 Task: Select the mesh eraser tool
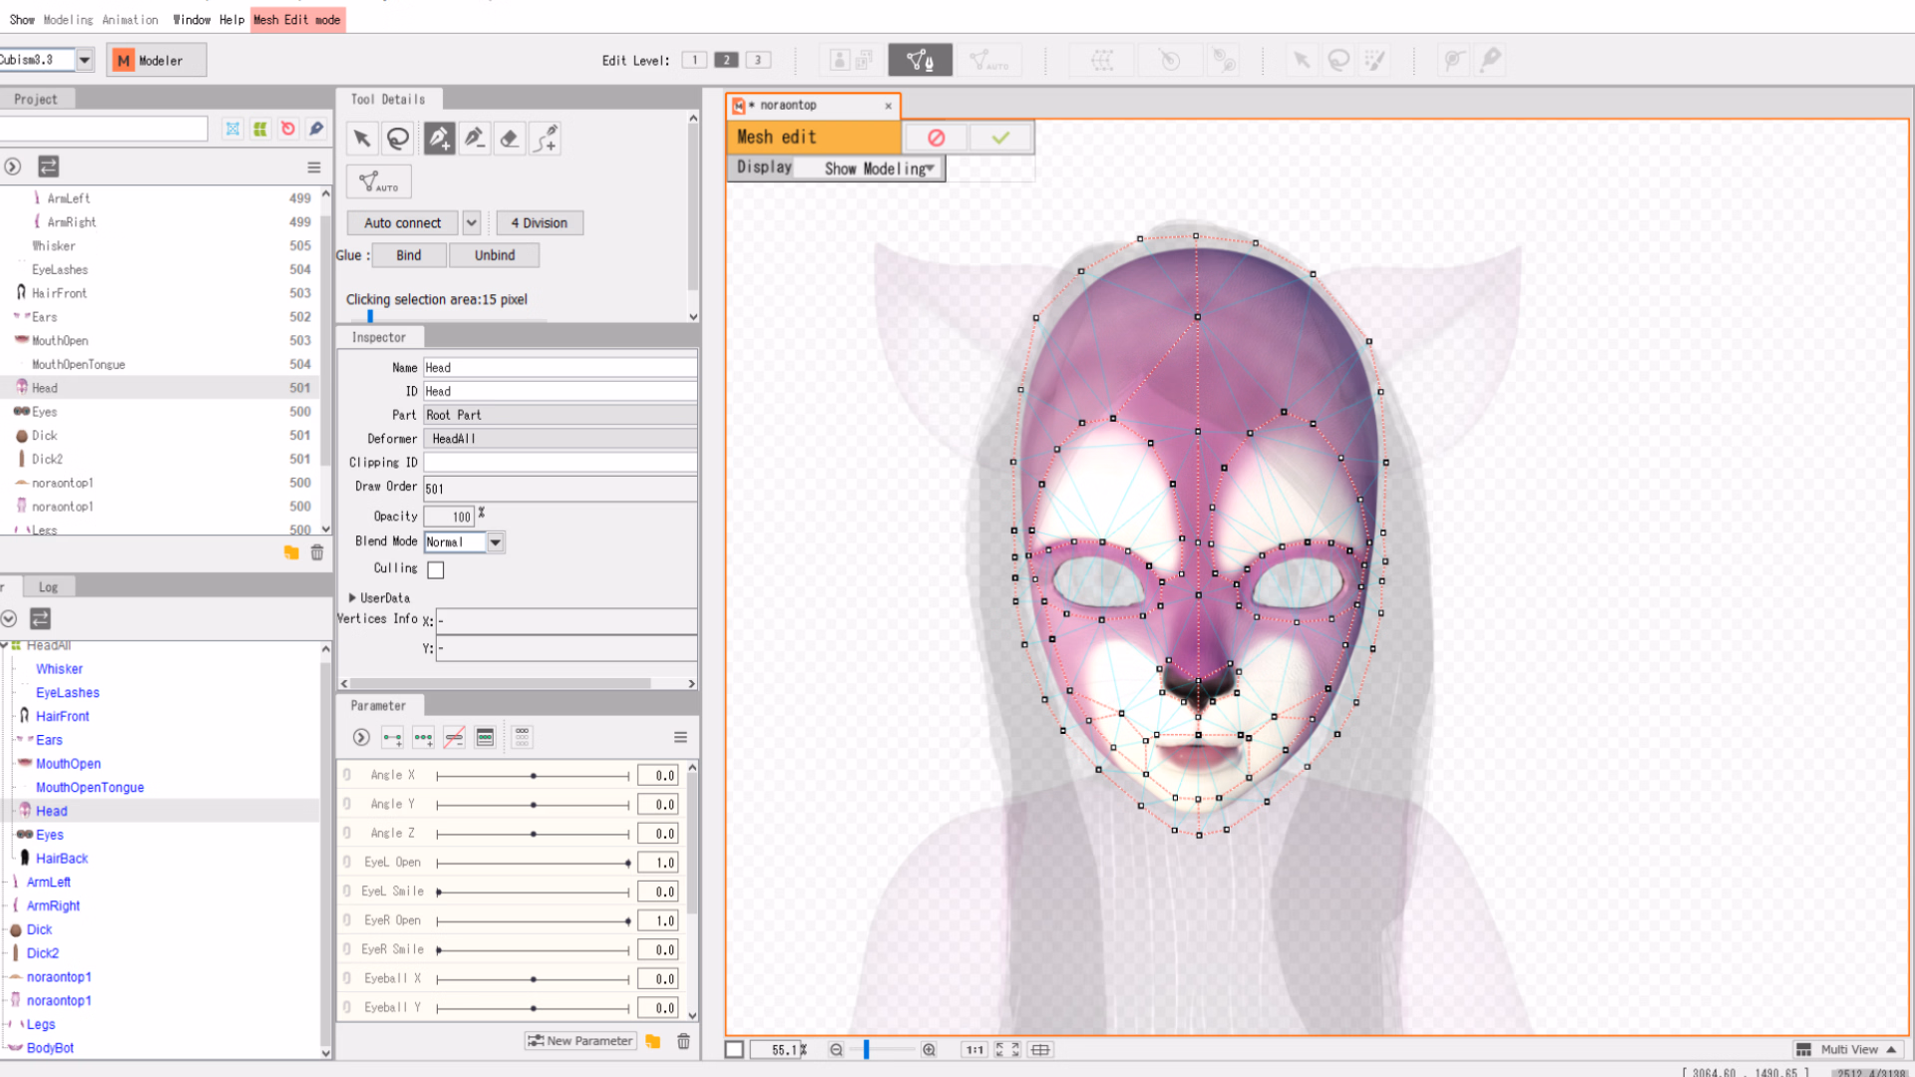[x=510, y=139]
